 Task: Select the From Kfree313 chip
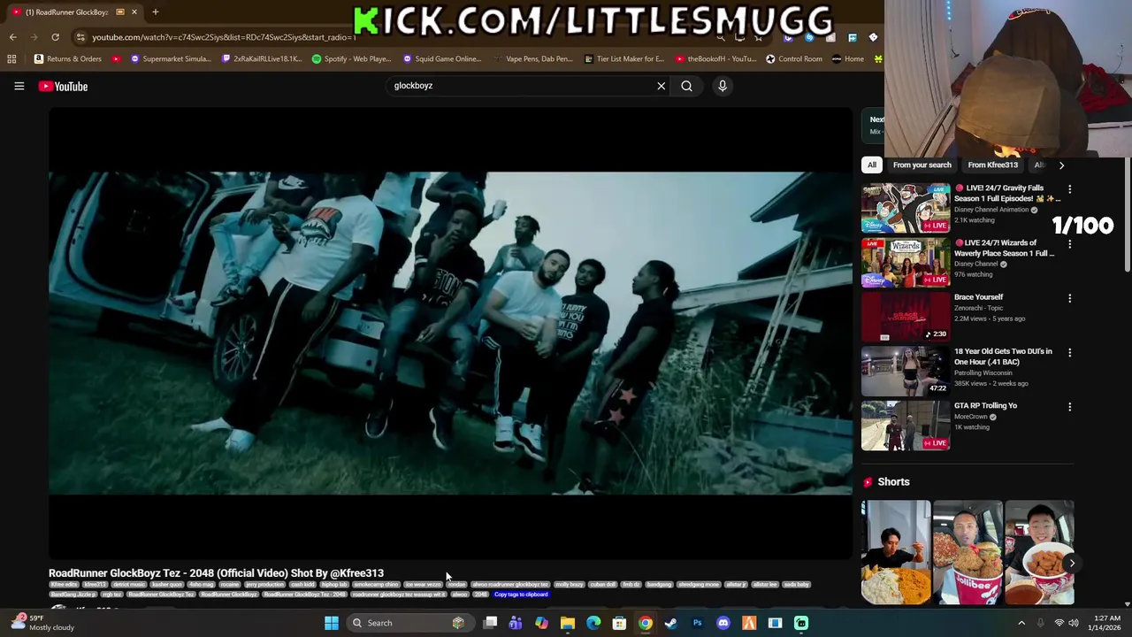click(x=992, y=165)
